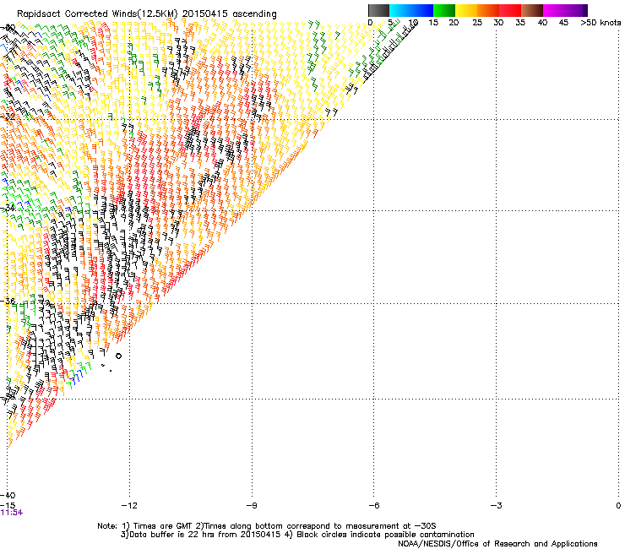Click the date text '20150415 ascending'
This screenshot has height=549, width=625.
tap(229, 14)
